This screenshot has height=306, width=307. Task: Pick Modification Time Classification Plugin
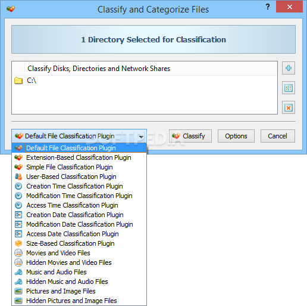pos(79,196)
